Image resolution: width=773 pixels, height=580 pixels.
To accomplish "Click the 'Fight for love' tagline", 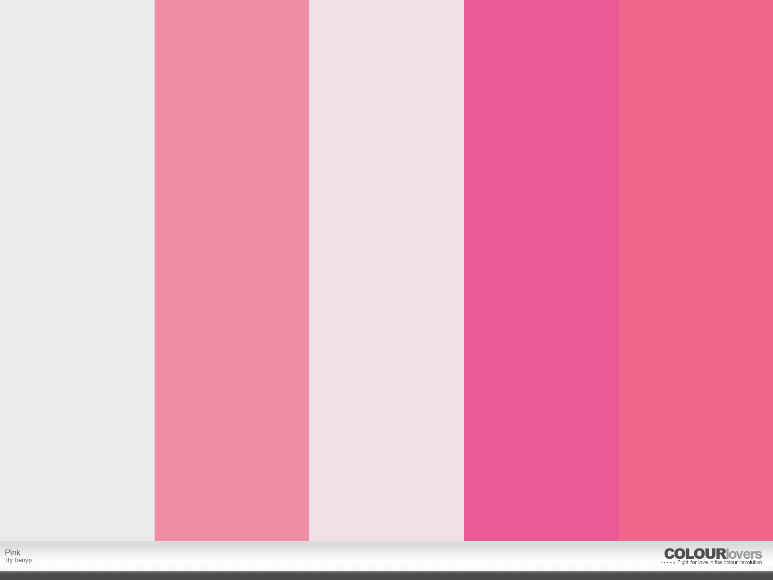I will click(720, 562).
